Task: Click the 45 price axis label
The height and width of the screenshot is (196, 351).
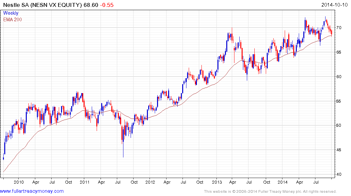Action: (339, 150)
